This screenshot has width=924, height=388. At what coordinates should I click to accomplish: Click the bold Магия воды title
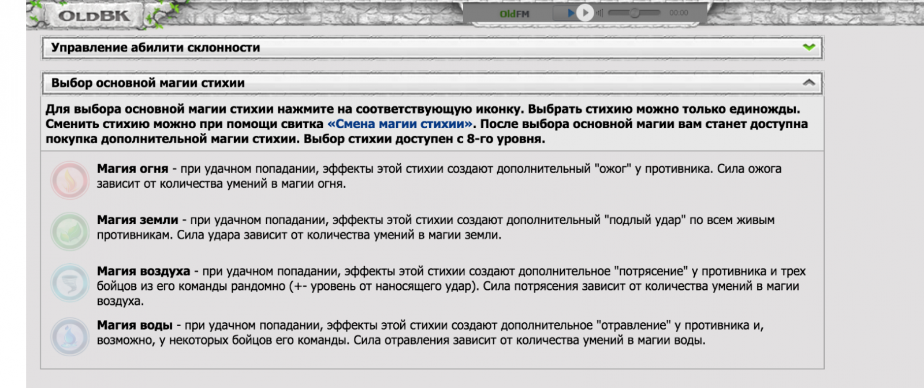point(135,326)
